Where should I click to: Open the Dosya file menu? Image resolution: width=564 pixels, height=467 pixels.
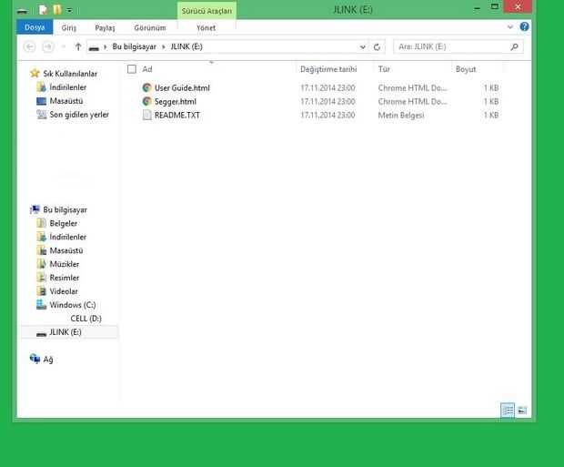pyautogui.click(x=35, y=27)
